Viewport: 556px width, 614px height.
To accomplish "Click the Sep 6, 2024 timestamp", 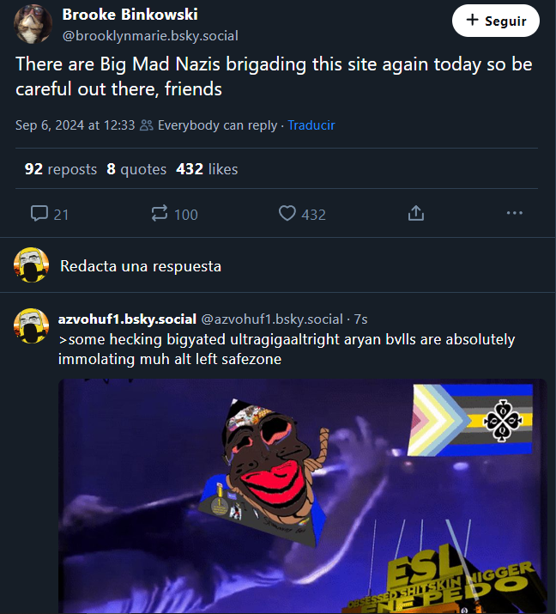I will (75, 125).
